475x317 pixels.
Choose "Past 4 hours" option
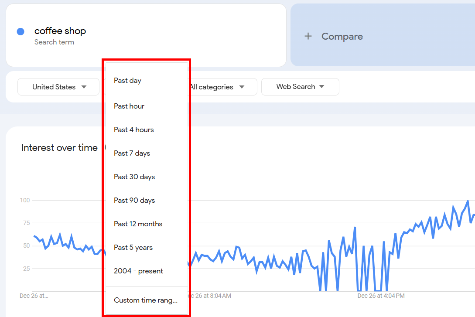[133, 130]
